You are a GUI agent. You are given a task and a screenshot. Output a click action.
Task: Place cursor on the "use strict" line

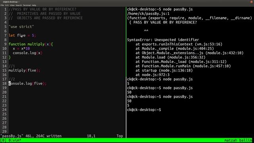coord(21,27)
